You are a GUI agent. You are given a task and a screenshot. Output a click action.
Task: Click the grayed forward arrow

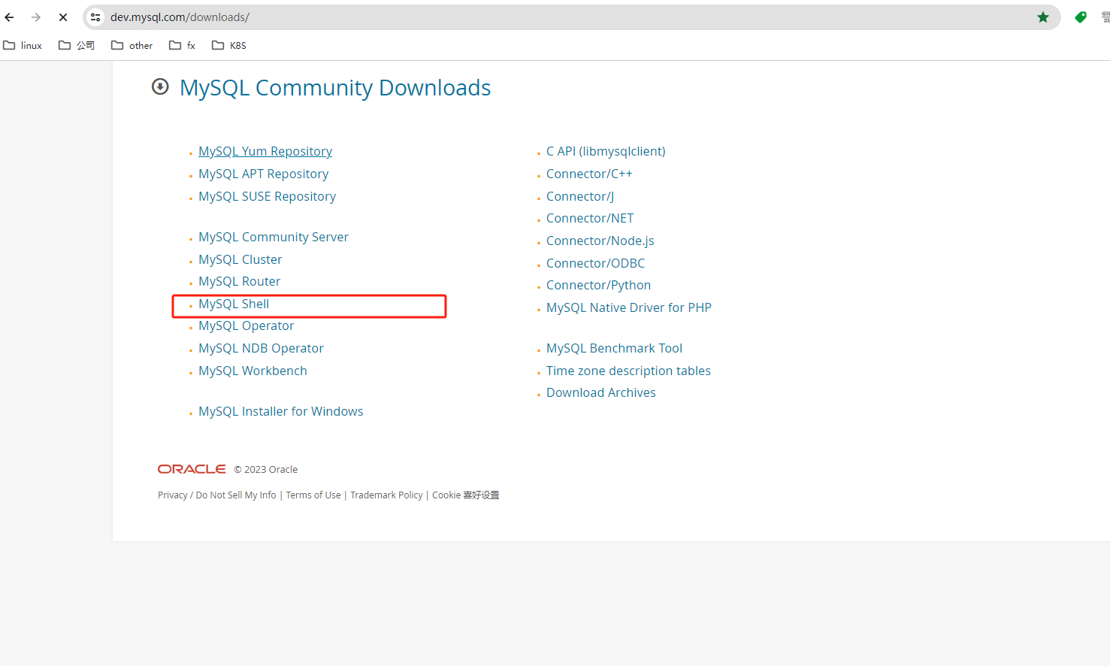35,17
